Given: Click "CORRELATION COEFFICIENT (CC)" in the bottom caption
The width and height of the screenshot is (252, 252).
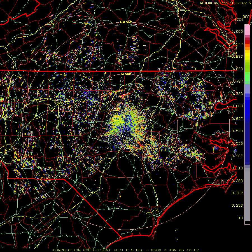Looking at the screenshot, I should tap(88, 250).
